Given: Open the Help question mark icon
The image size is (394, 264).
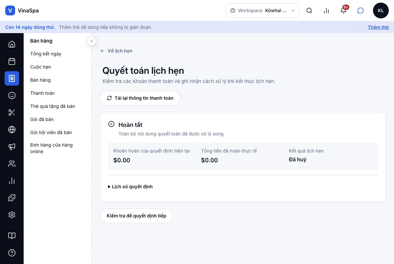Looking at the screenshot, I should click(x=12, y=253).
